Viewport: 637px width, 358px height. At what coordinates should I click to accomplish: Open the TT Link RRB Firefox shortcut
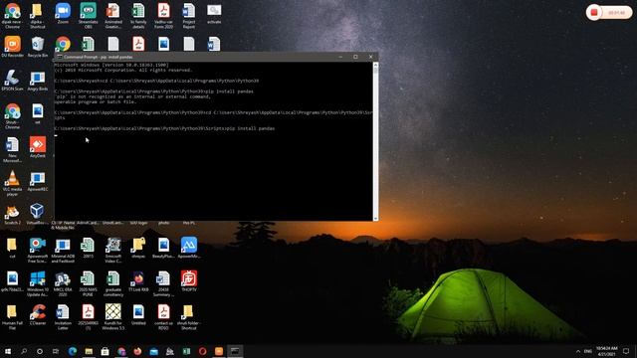[x=138, y=281]
